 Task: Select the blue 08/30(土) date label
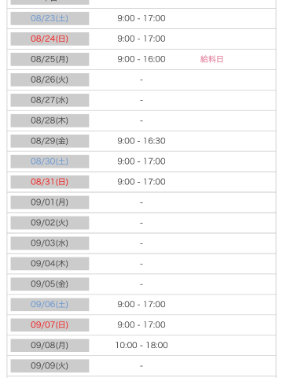pos(50,161)
